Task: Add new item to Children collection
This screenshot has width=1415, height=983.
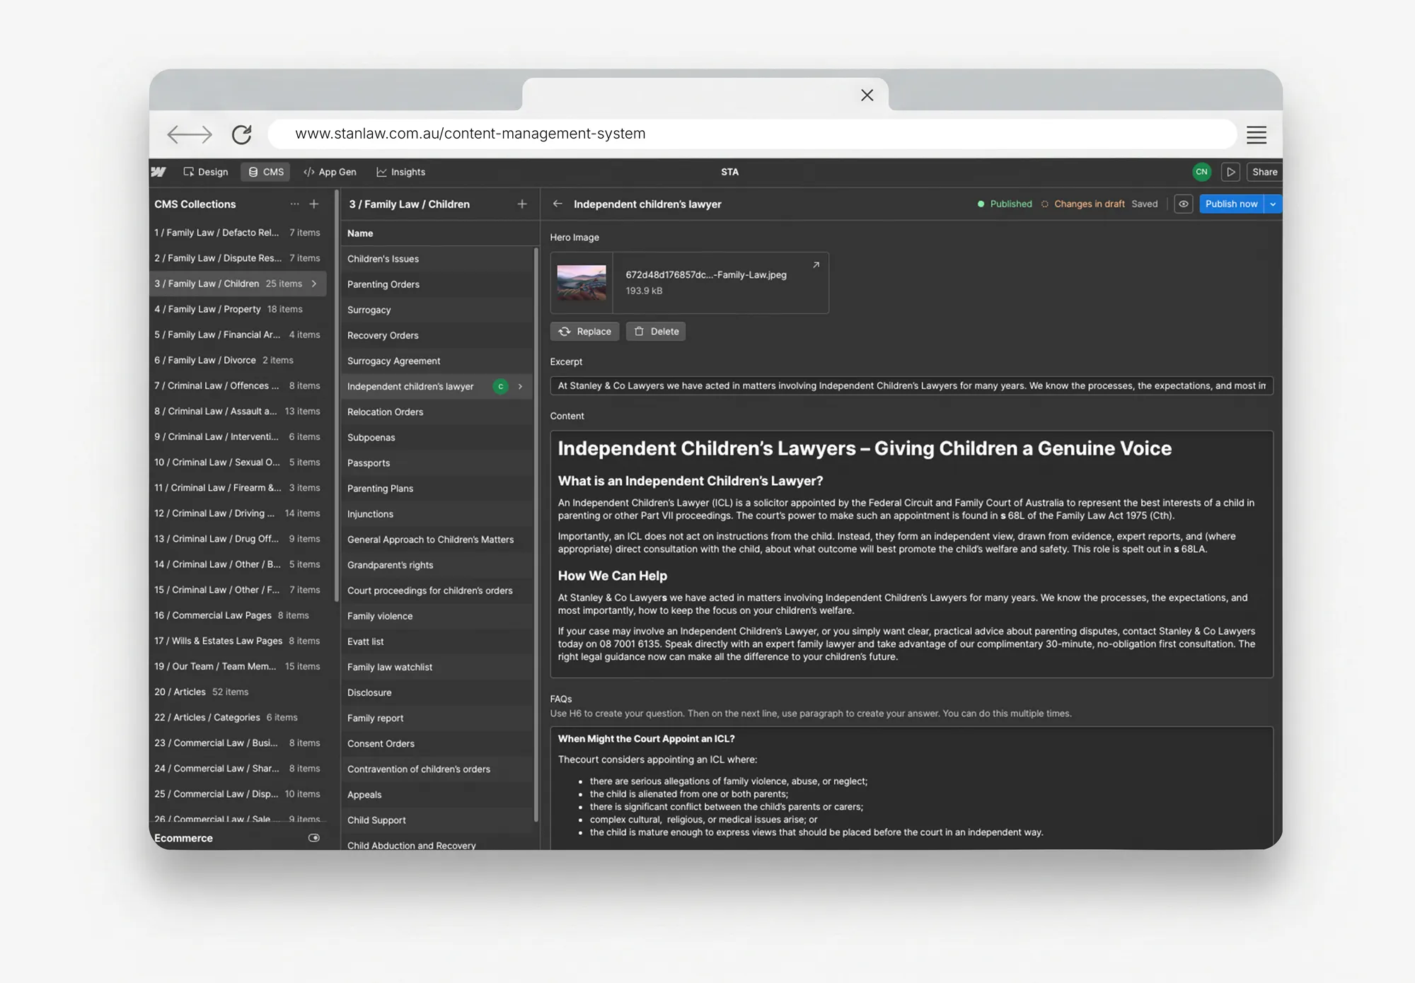Action: pyautogui.click(x=522, y=204)
